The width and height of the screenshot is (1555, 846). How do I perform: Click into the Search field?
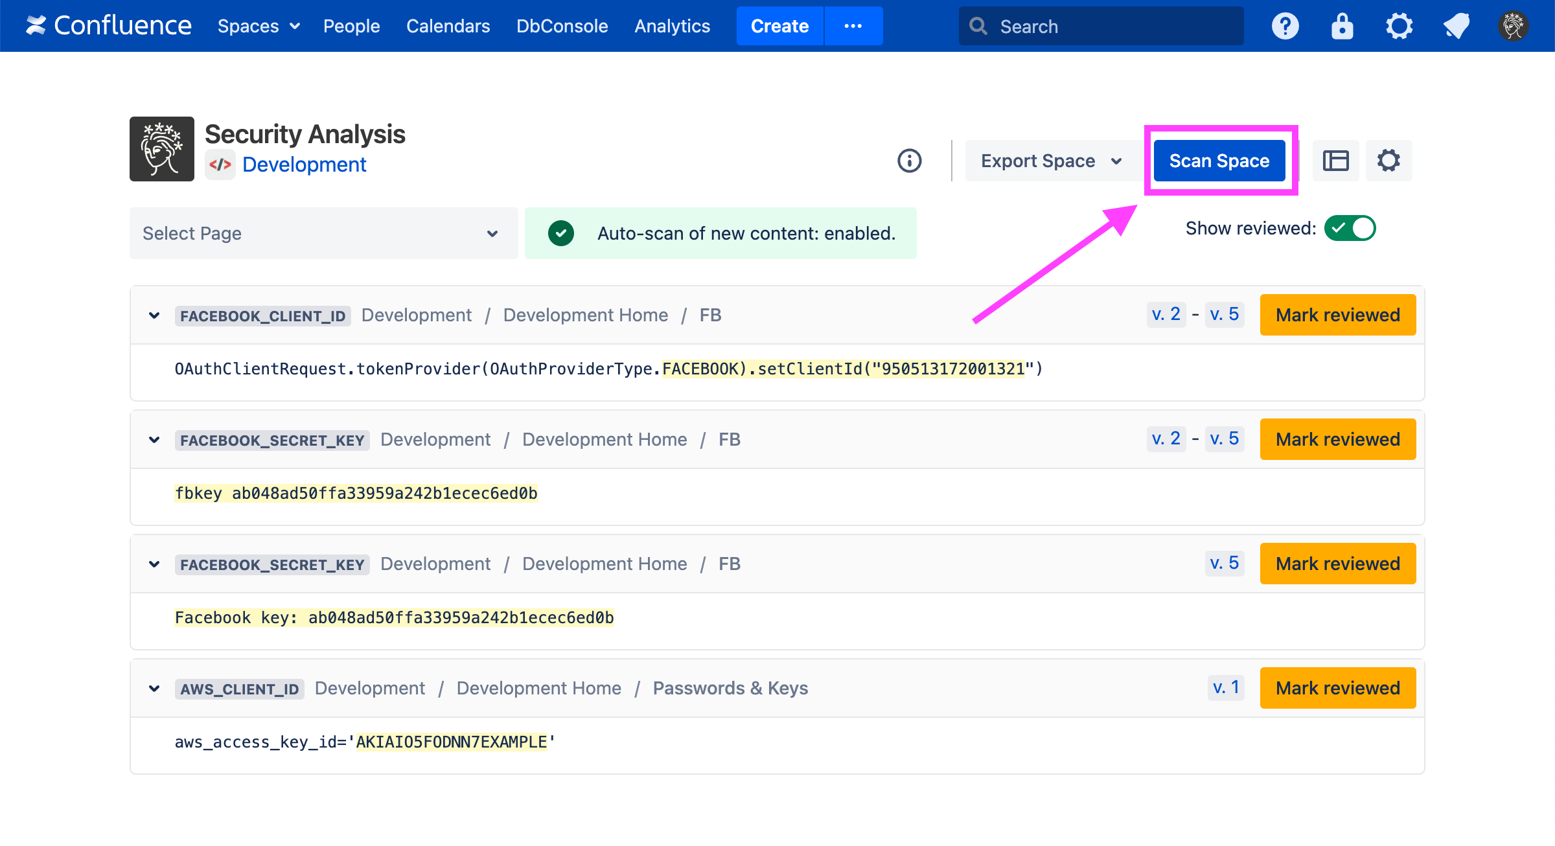(x=1101, y=26)
